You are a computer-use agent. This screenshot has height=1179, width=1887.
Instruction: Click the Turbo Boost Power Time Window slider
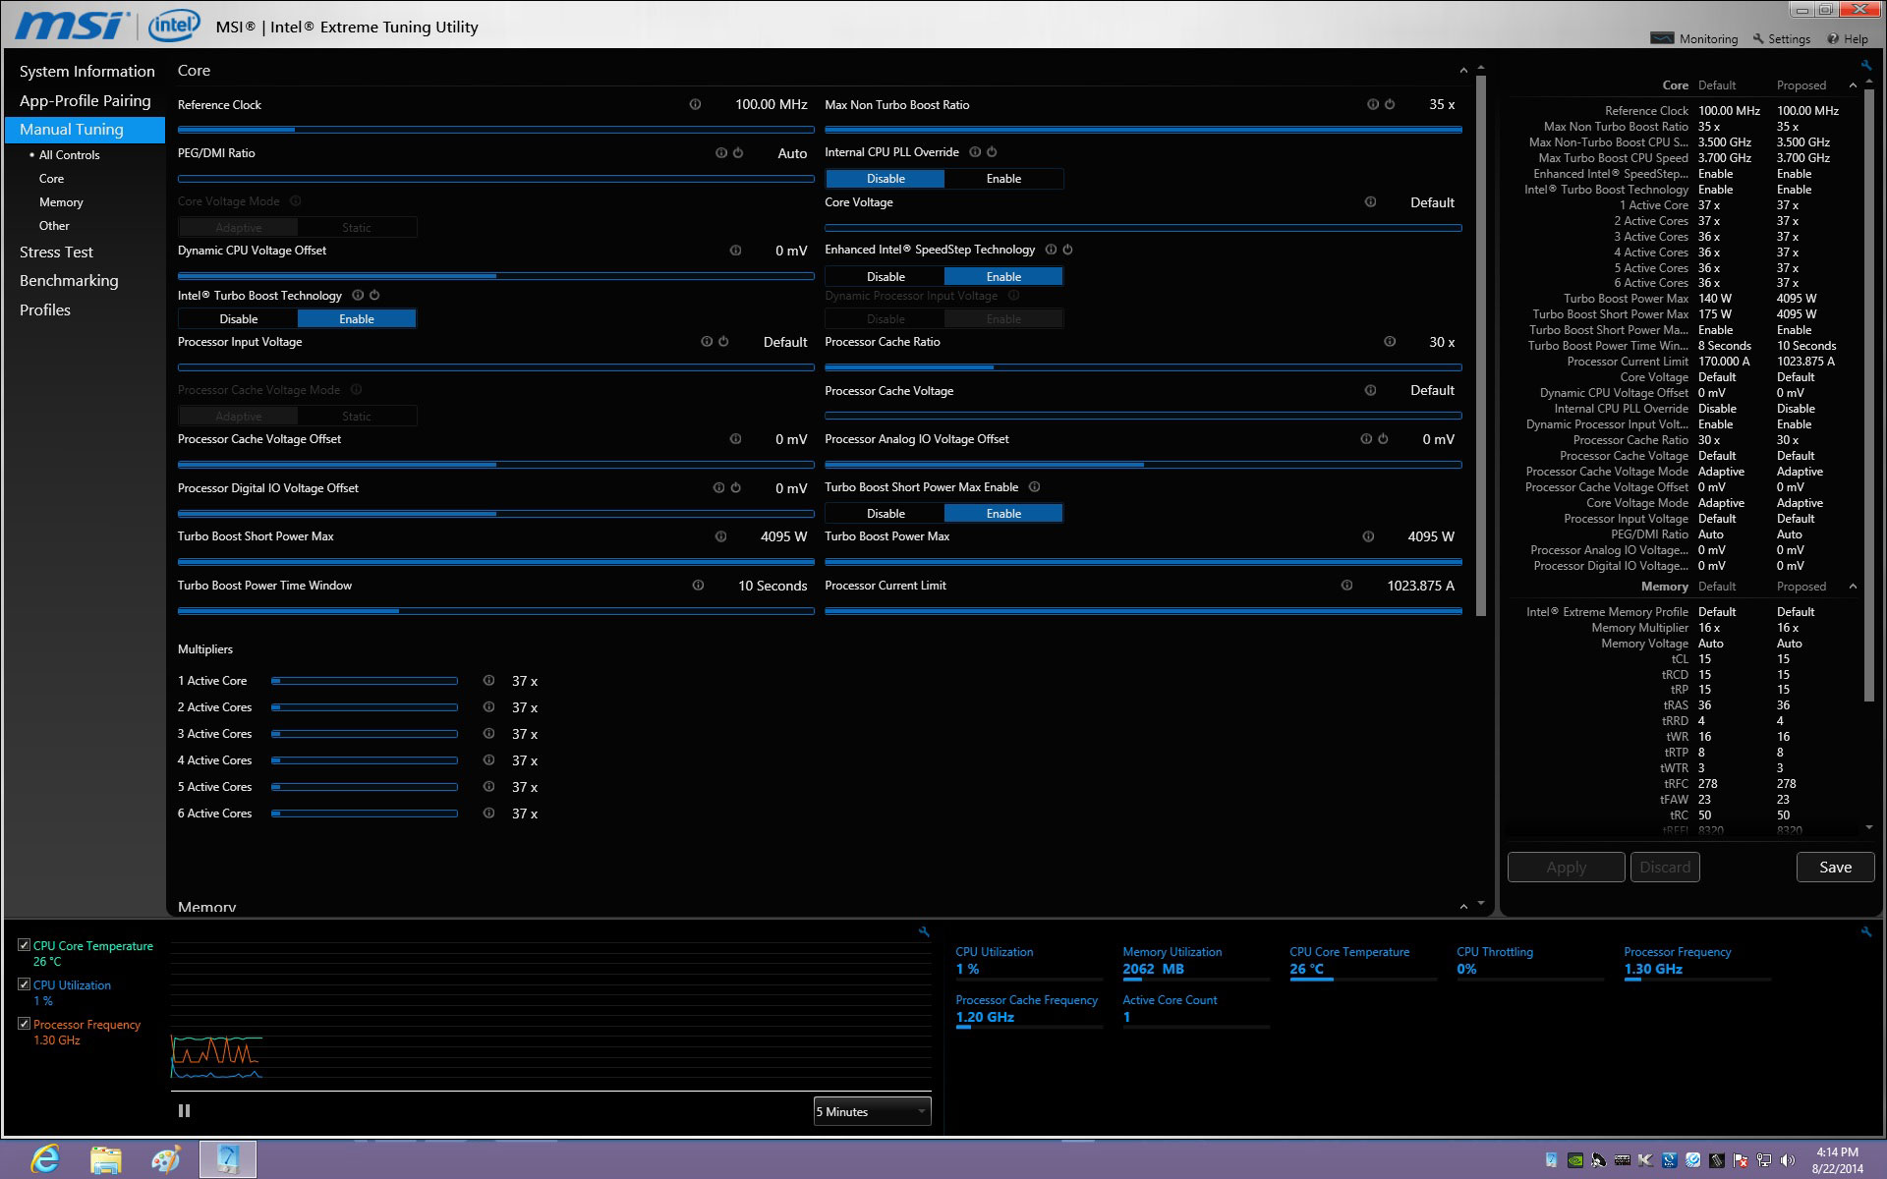495,610
